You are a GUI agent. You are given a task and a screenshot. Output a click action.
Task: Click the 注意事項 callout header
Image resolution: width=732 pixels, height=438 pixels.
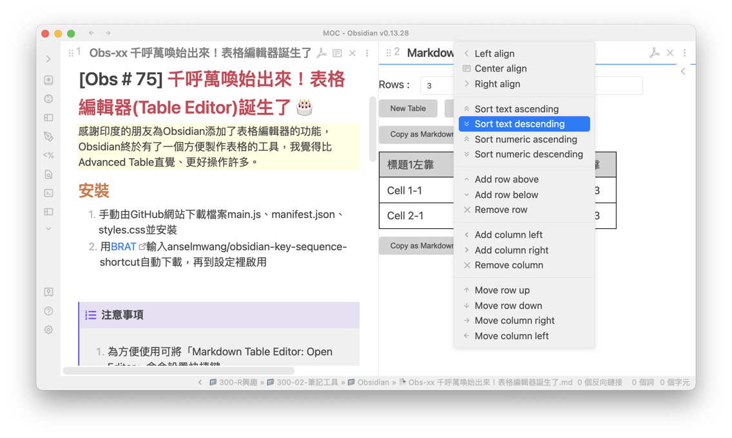click(x=219, y=315)
